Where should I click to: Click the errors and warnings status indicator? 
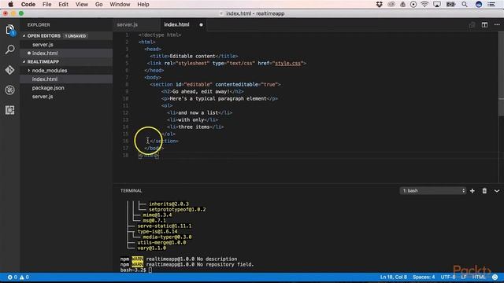pos(18,277)
